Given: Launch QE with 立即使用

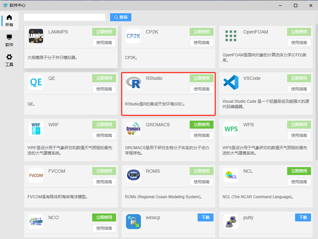Looking at the screenshot, I should click(104, 78).
